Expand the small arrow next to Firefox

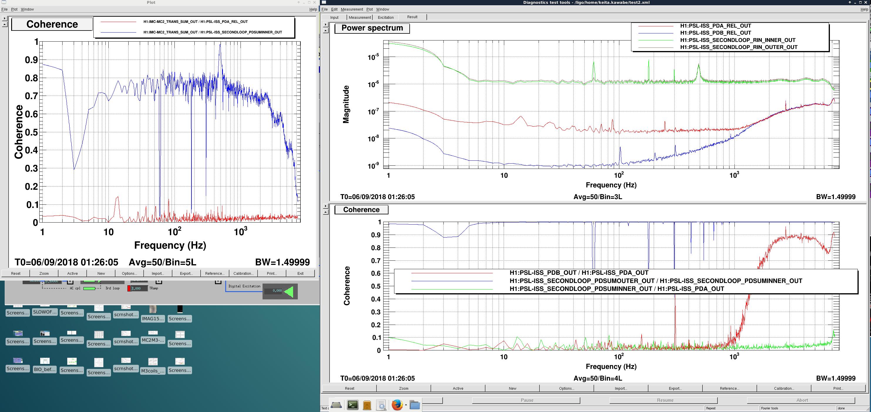click(x=406, y=405)
